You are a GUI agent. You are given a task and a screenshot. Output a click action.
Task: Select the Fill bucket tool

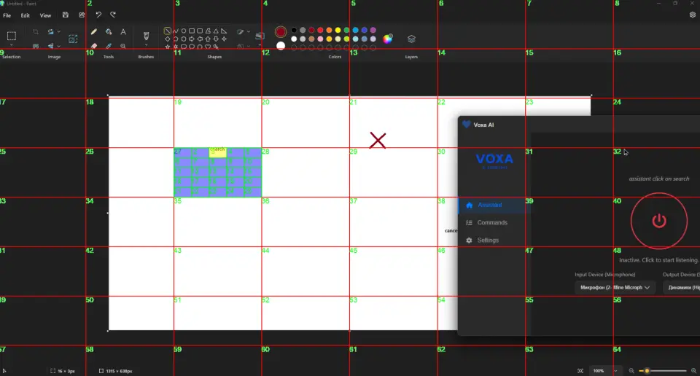pos(109,32)
